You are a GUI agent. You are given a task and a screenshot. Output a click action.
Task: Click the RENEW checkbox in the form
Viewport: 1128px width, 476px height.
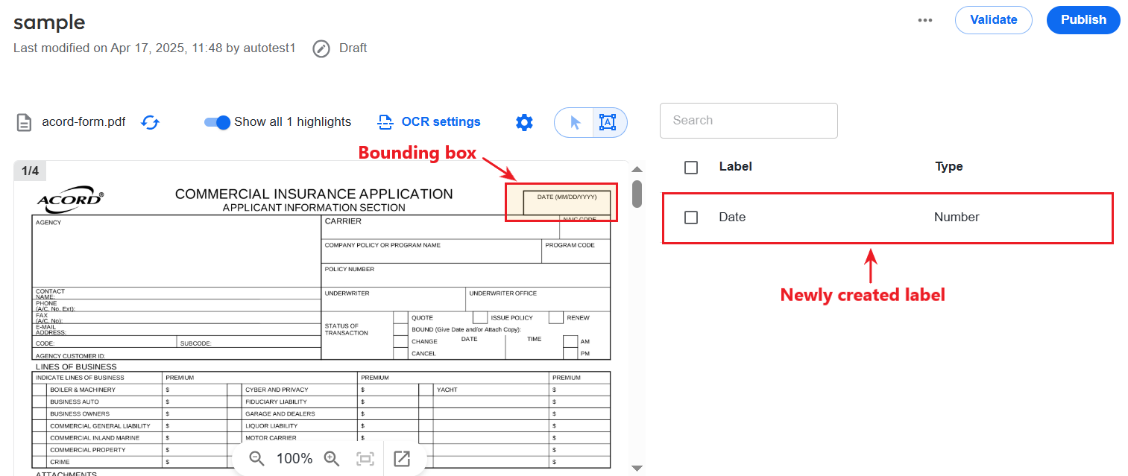(x=556, y=318)
